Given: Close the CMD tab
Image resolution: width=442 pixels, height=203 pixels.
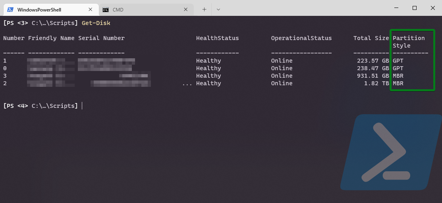Looking at the screenshot, I should [x=185, y=10].
